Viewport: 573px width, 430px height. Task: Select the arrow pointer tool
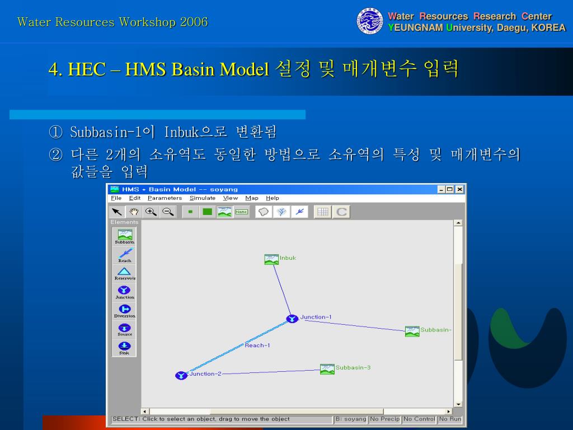pyautogui.click(x=117, y=212)
